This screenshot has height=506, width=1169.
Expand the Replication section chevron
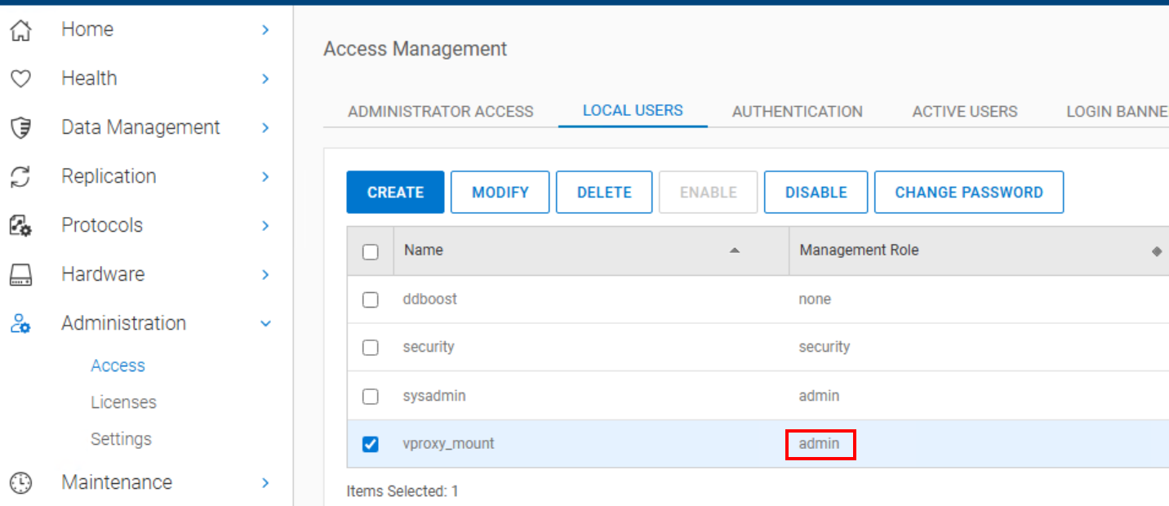265,177
